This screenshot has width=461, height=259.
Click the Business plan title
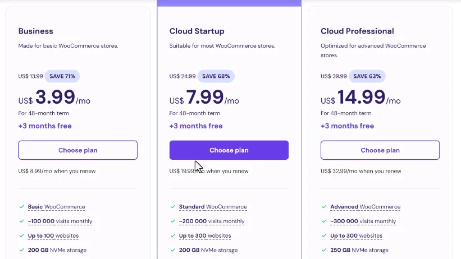pyautogui.click(x=35, y=31)
